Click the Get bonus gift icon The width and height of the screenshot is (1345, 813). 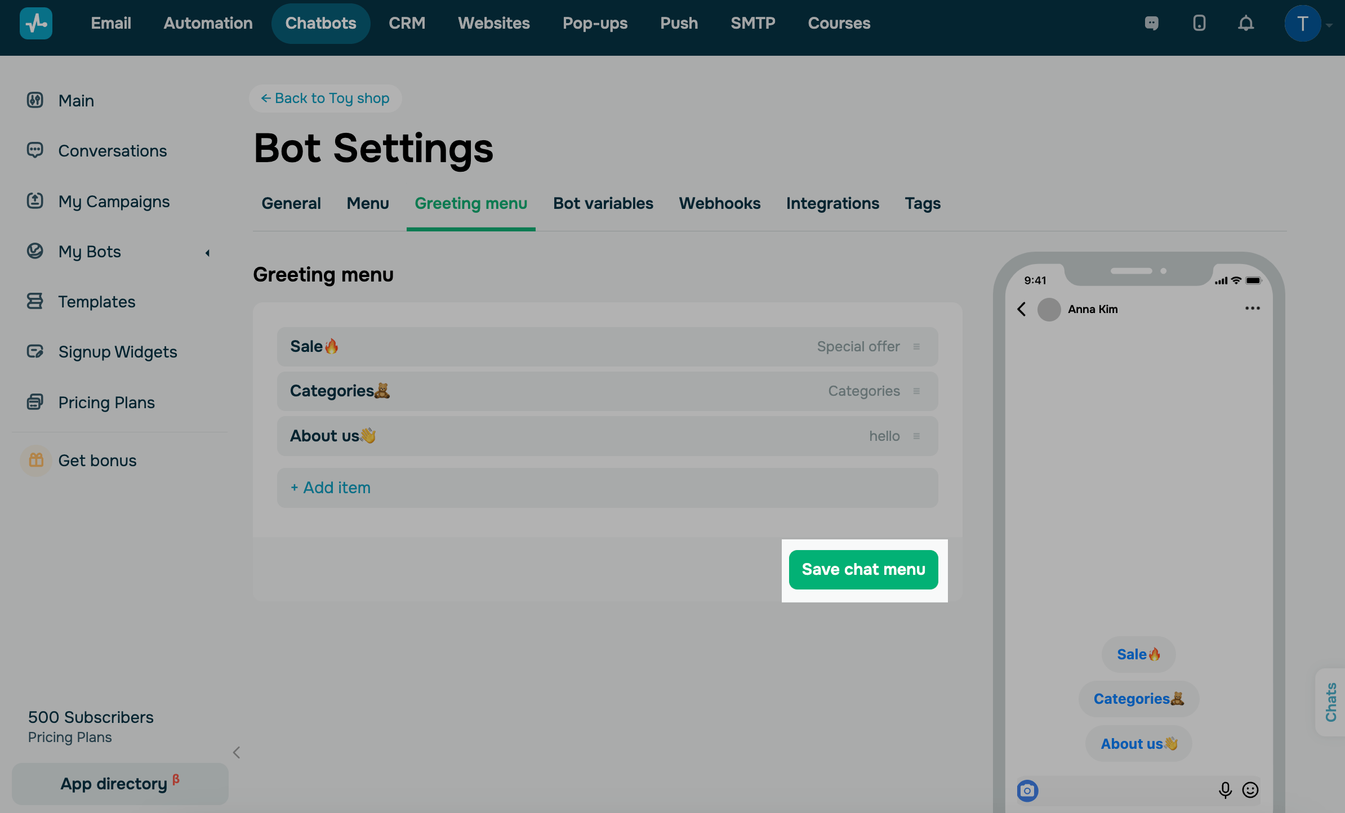(x=36, y=460)
